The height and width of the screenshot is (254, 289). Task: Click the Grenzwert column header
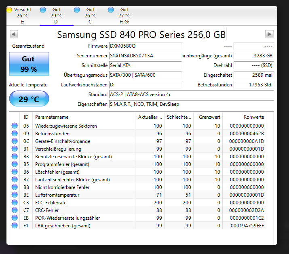[x=208, y=117]
